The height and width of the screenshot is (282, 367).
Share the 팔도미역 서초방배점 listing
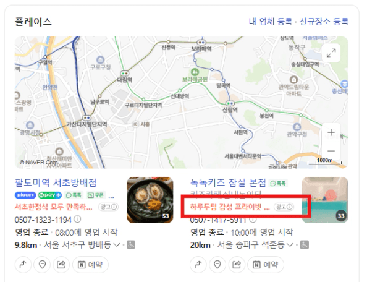point(61,265)
